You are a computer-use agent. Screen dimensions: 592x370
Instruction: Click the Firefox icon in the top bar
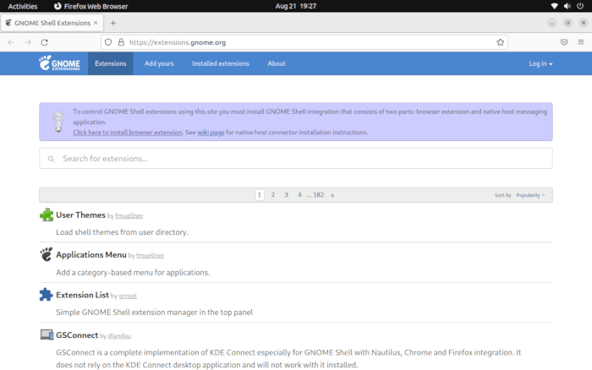pyautogui.click(x=58, y=6)
